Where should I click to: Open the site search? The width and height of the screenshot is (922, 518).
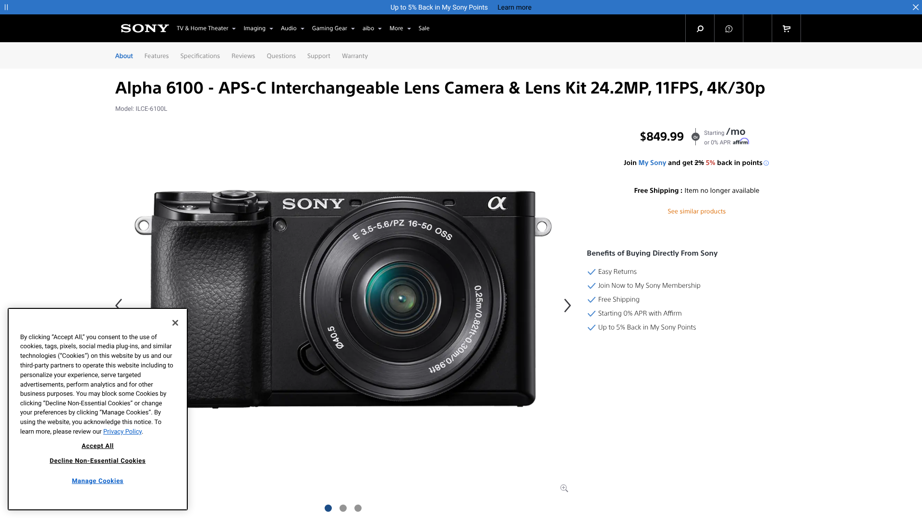tap(700, 28)
